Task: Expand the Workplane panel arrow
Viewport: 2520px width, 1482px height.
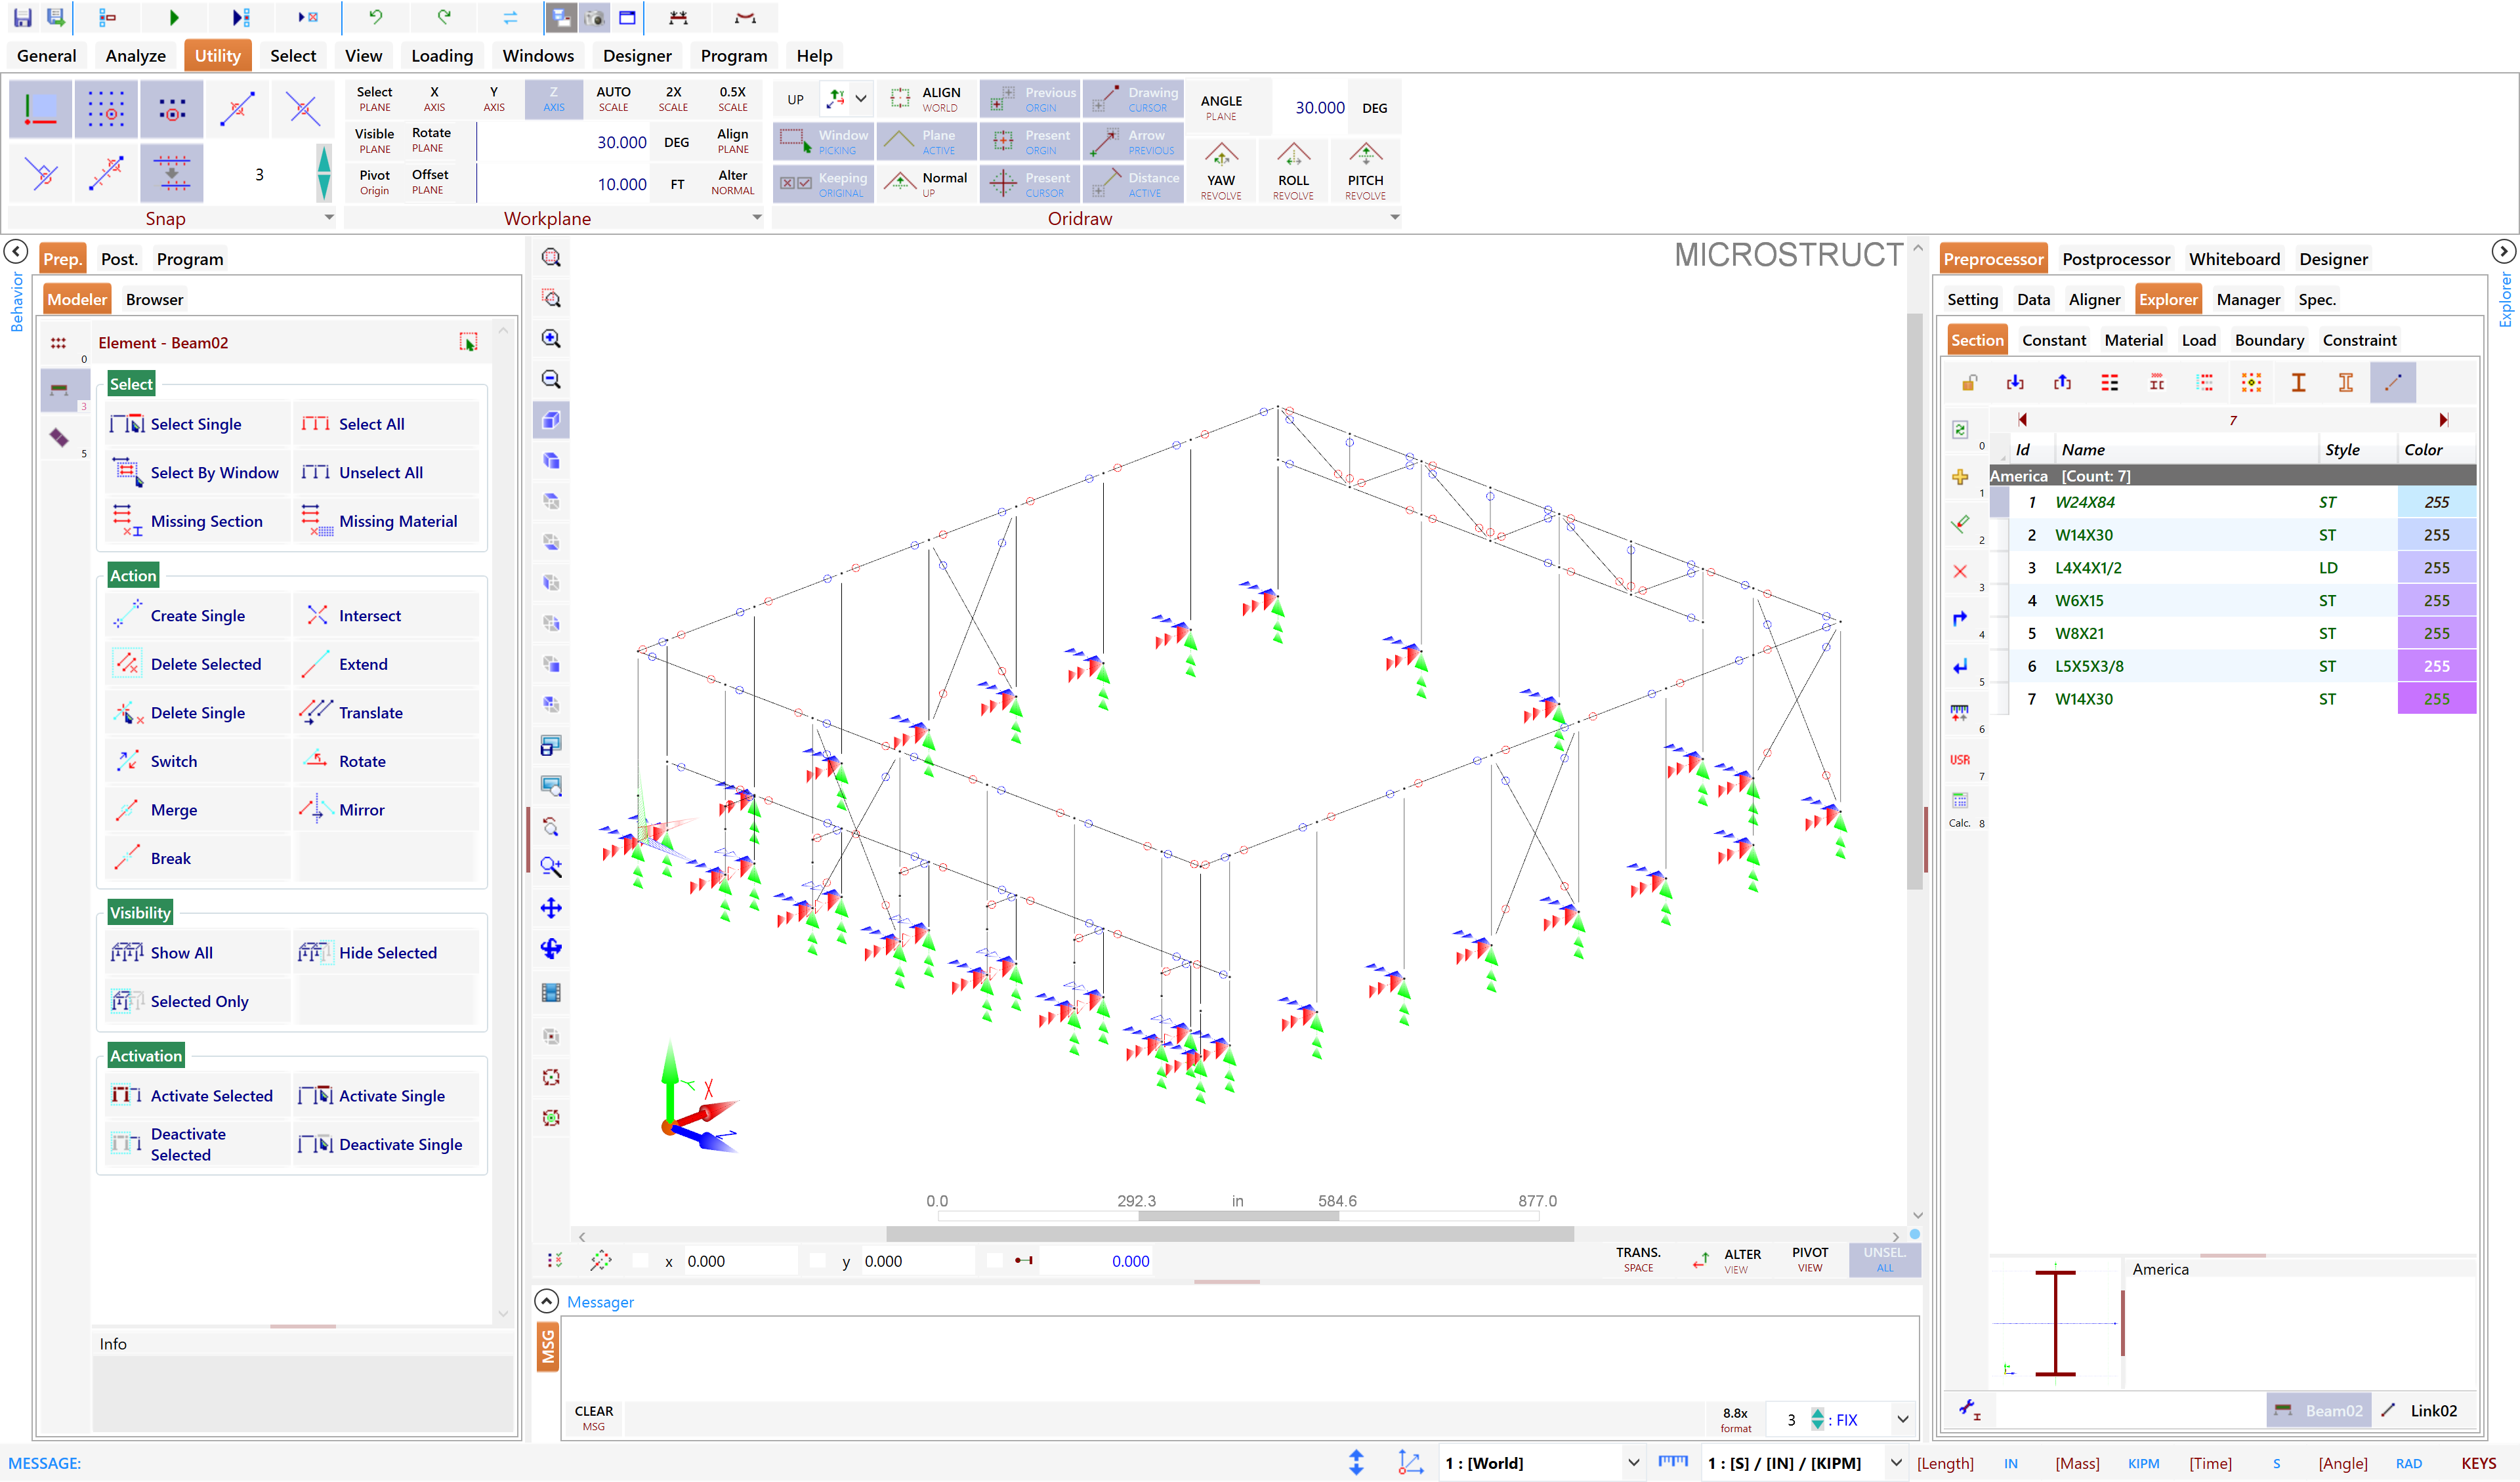Action: 757,217
